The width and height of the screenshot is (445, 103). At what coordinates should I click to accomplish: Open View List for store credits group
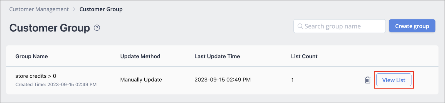[394, 80]
